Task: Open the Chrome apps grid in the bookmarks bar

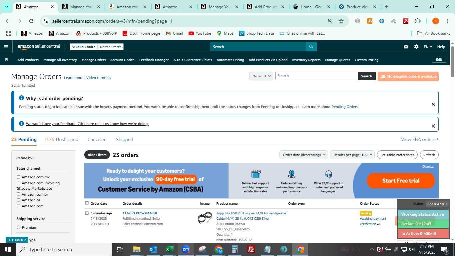Action: [x=9, y=33]
